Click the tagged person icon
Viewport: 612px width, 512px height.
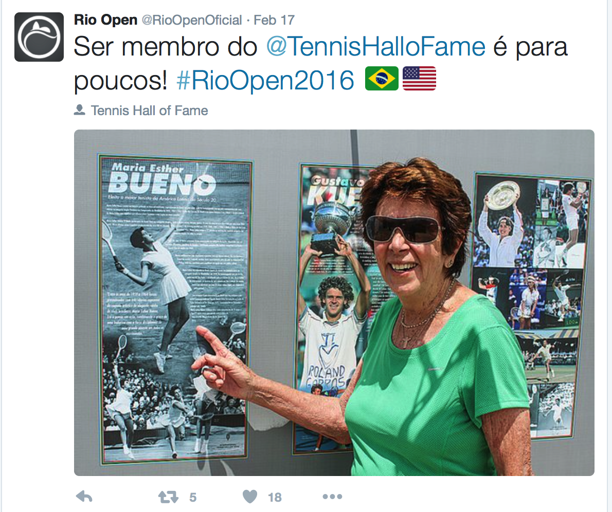click(80, 110)
